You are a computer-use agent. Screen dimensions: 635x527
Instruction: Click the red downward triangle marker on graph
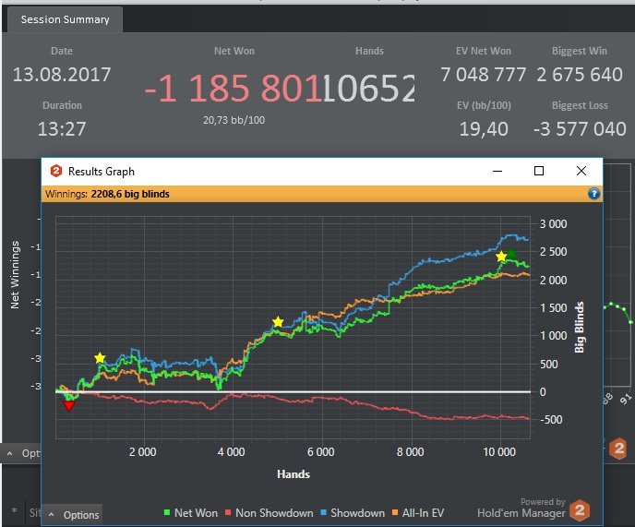[69, 405]
